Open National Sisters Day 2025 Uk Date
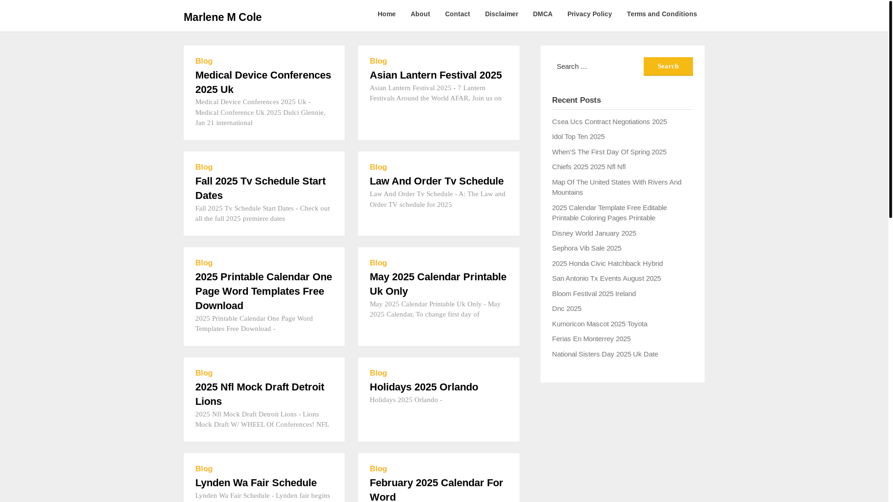Image resolution: width=893 pixels, height=502 pixels. (605, 354)
